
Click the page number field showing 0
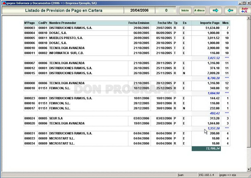click(x=166, y=10)
